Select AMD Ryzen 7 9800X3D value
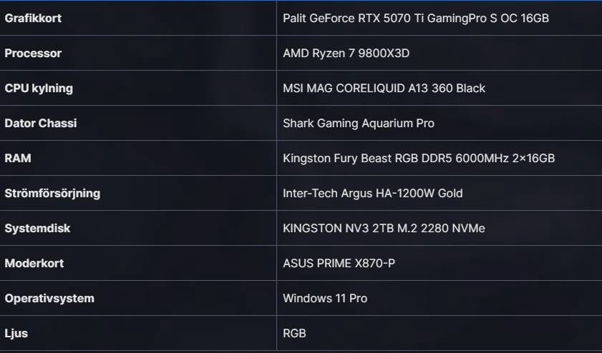Viewport: 602px width, 353px height. 346,54
